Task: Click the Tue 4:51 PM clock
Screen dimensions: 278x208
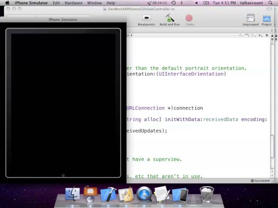Action: [224, 3]
